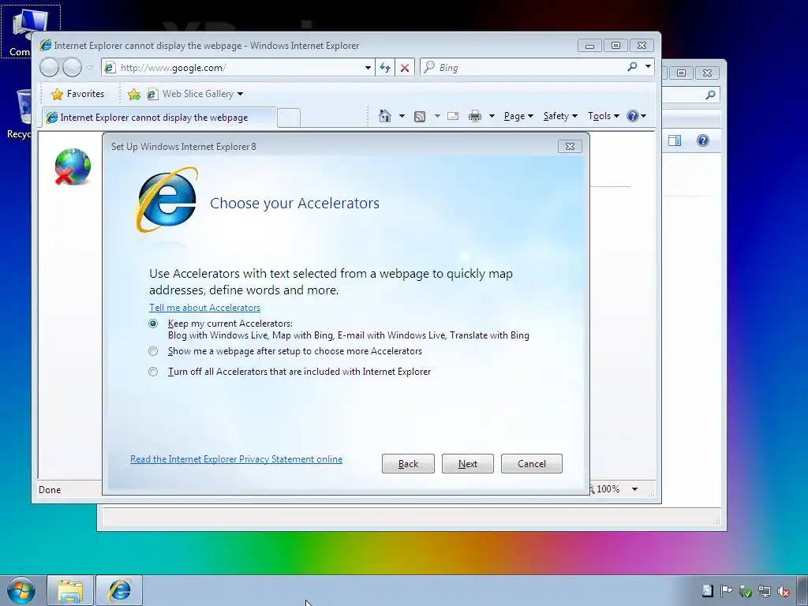
Task: Click the RSS Feeds icon
Action: (420, 117)
